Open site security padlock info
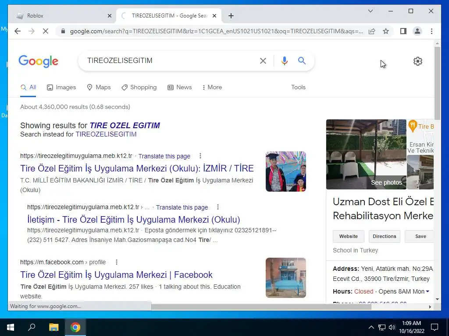Screen dimensions: 449x336 pos(63,31)
